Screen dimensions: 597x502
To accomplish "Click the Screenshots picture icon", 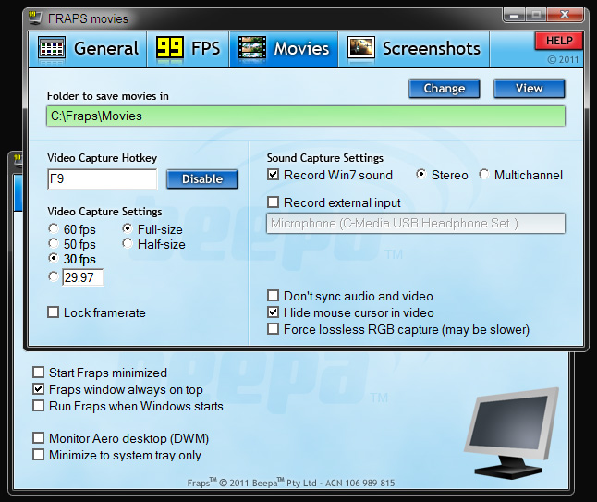I will pyautogui.click(x=361, y=47).
